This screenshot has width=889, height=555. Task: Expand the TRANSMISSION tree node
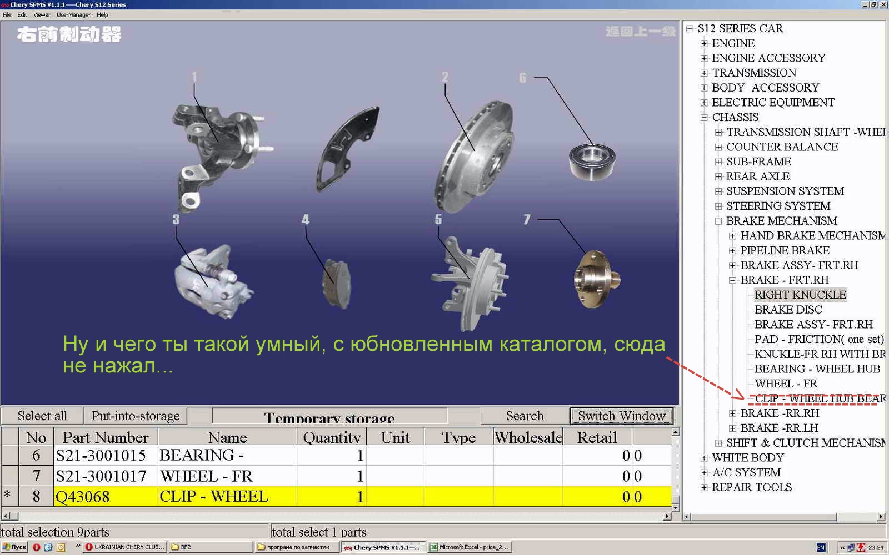click(704, 73)
